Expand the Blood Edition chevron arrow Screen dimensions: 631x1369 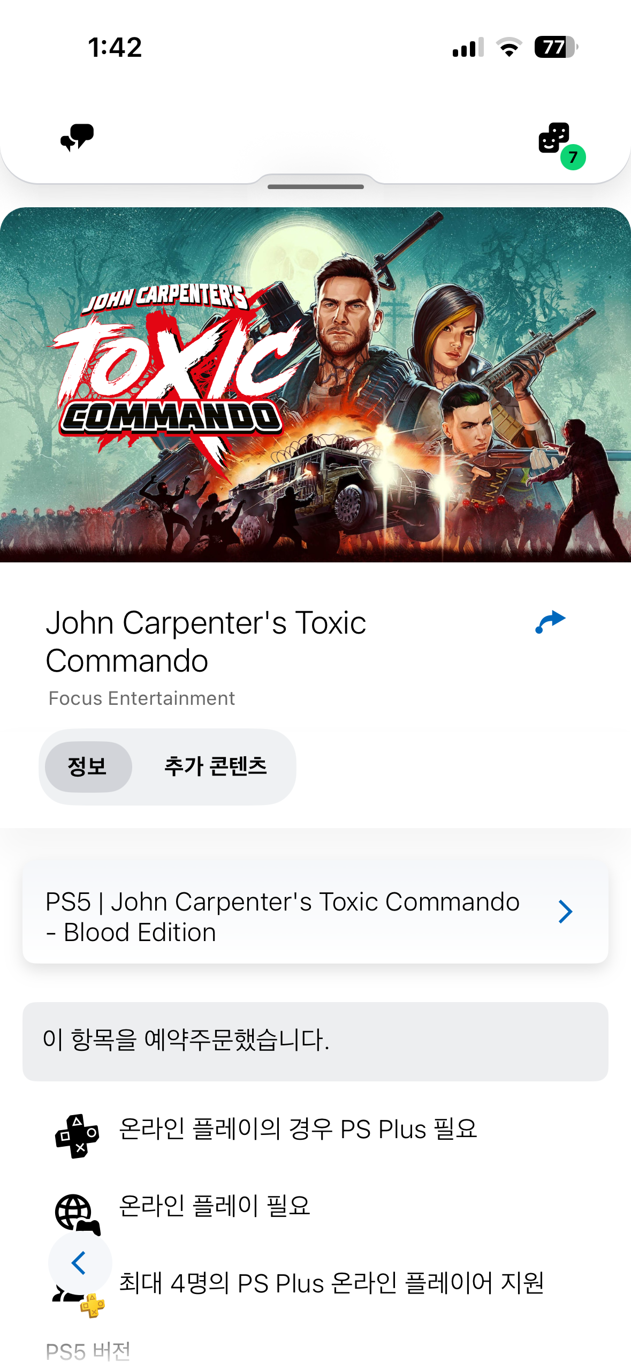coord(565,912)
